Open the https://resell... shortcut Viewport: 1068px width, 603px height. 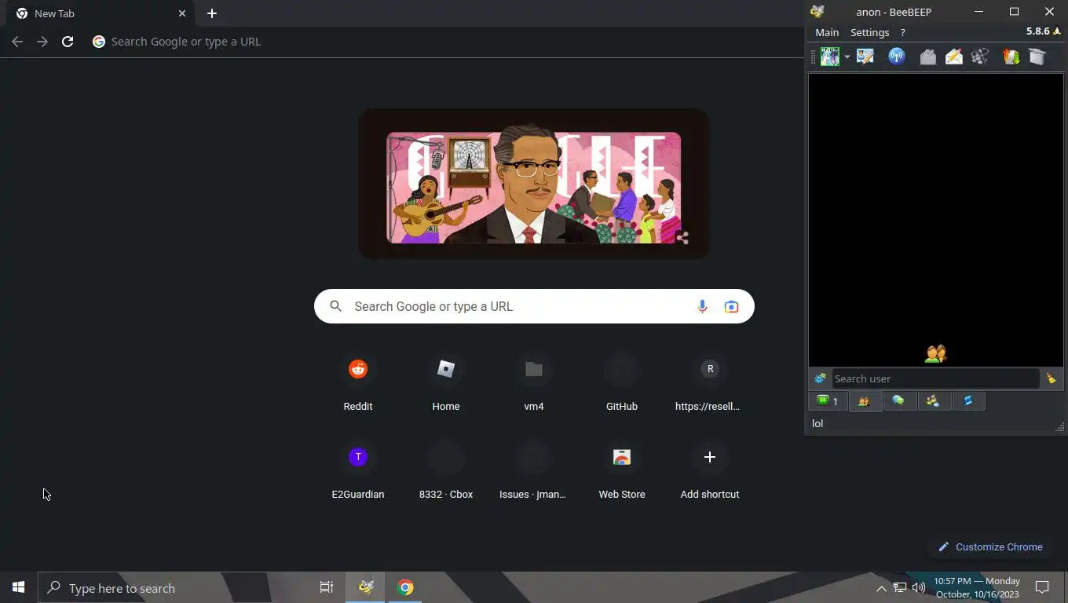[710, 383]
